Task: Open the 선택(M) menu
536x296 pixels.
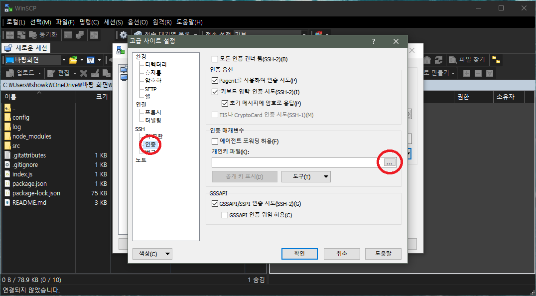Action: 40,22
